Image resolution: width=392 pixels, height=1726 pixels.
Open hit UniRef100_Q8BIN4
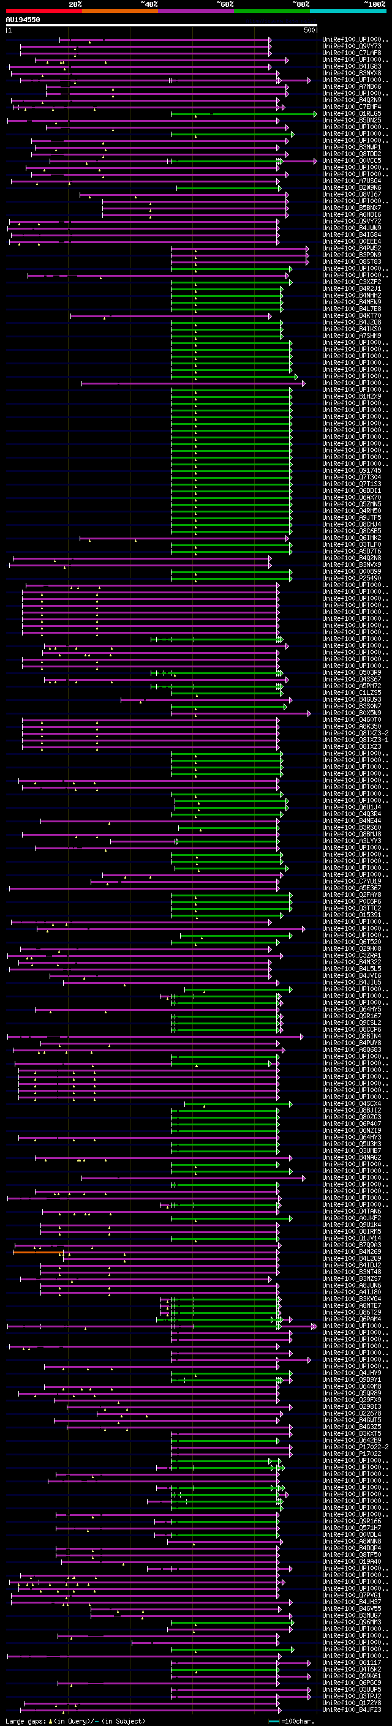click(352, 1037)
